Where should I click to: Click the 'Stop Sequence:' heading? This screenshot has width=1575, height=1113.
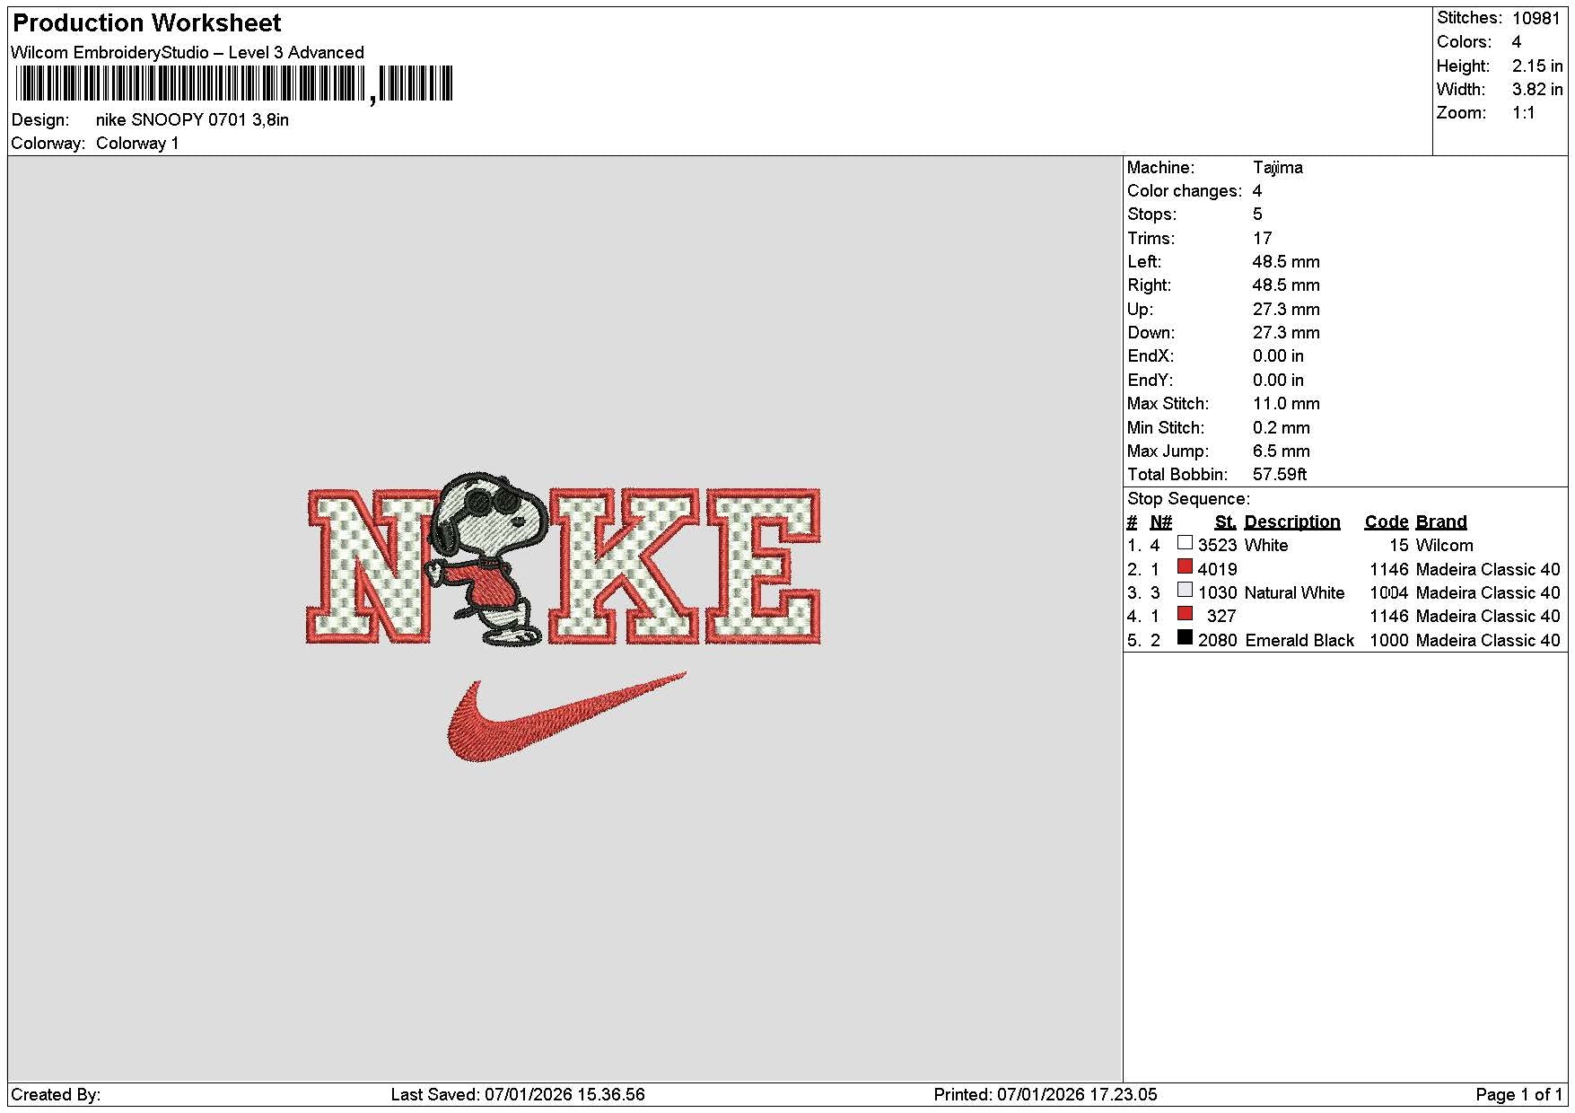1188,499
